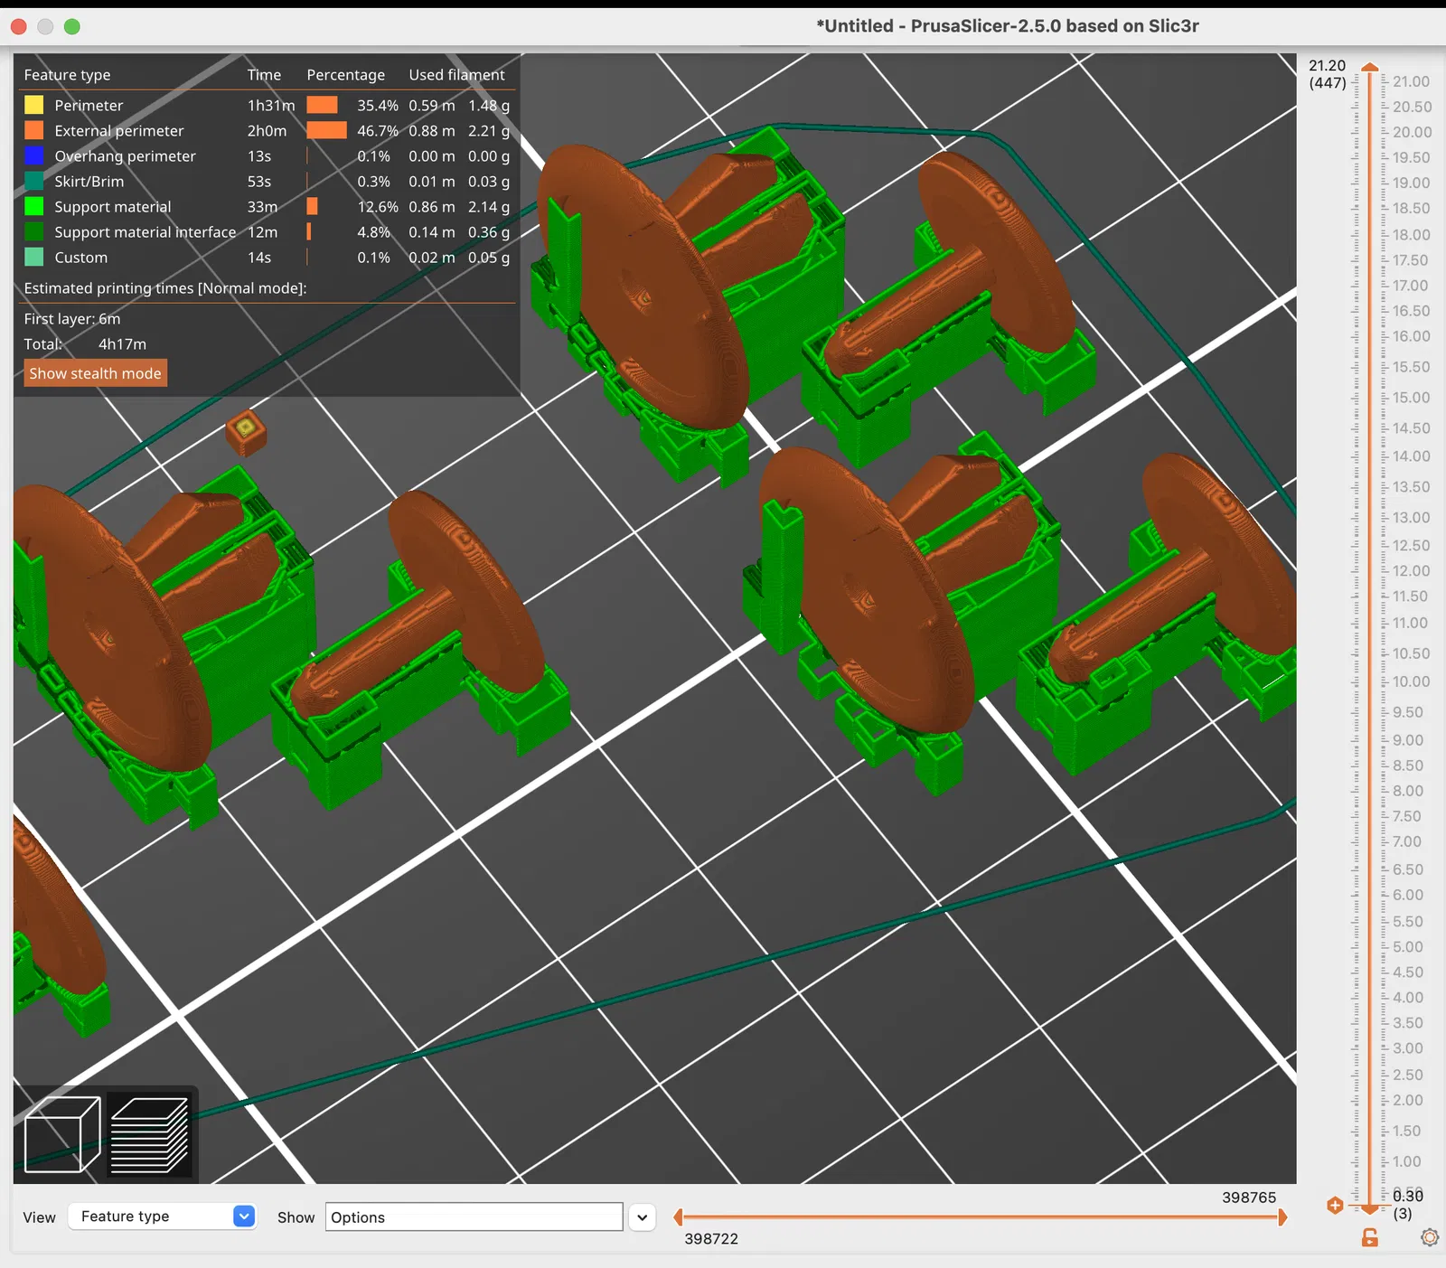Toggle External perimeter legend entry
1446x1268 pixels.
coord(267,130)
